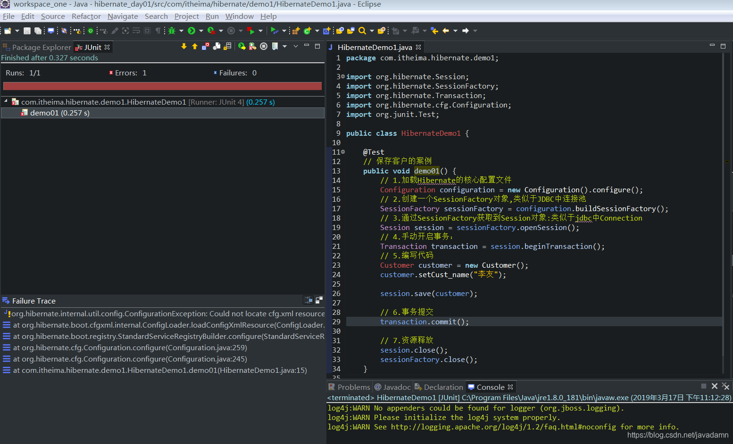Image resolution: width=733 pixels, height=444 pixels.
Task: Click the Open Type icon
Action: [x=340, y=31]
